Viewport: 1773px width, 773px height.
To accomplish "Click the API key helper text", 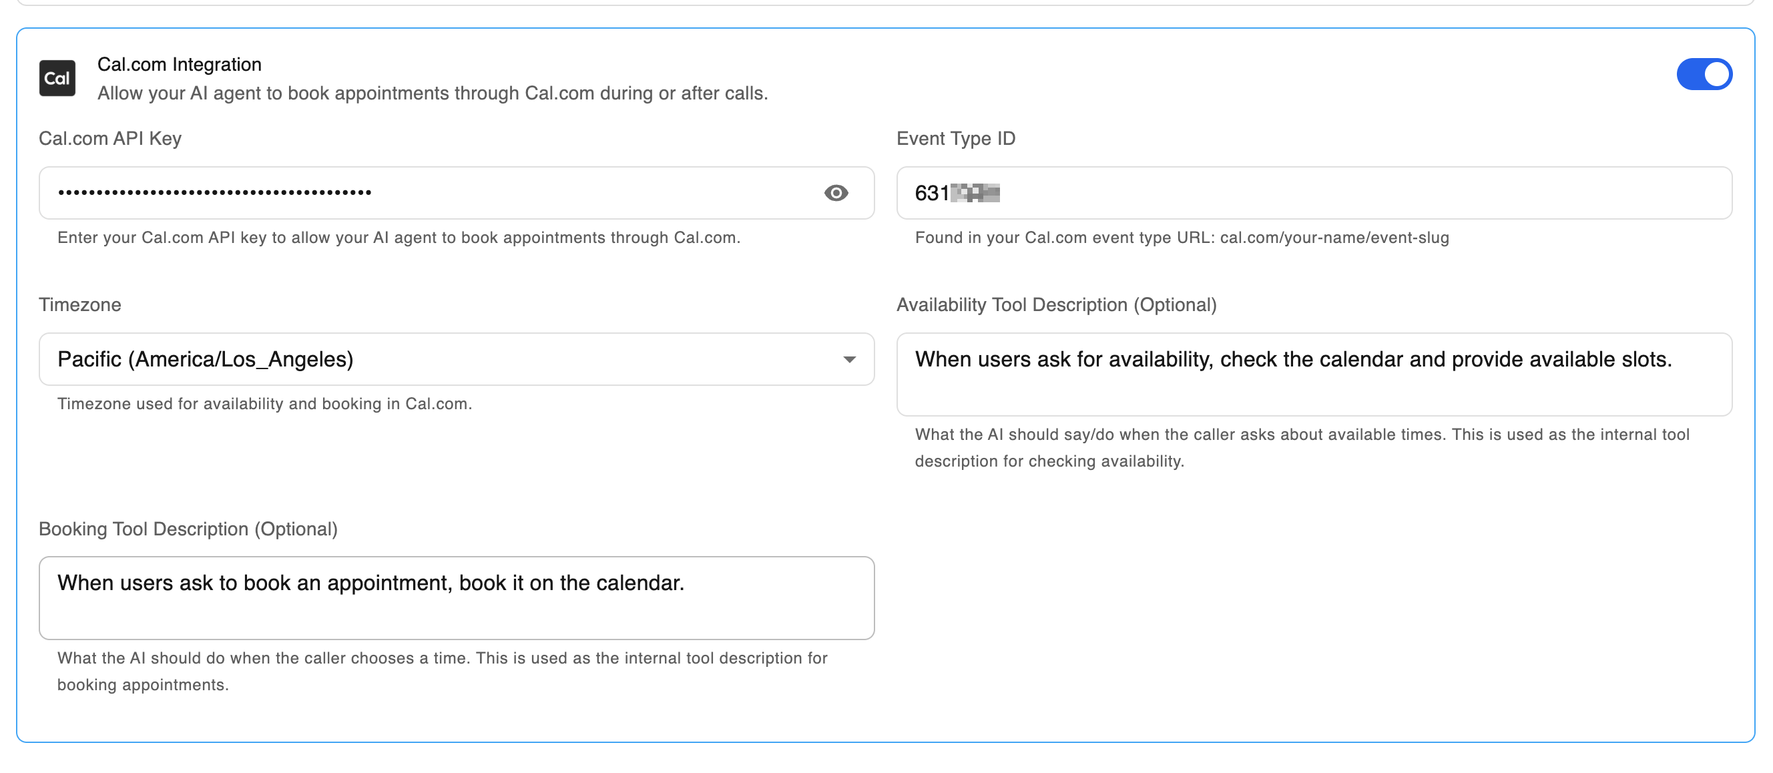I will (x=399, y=238).
